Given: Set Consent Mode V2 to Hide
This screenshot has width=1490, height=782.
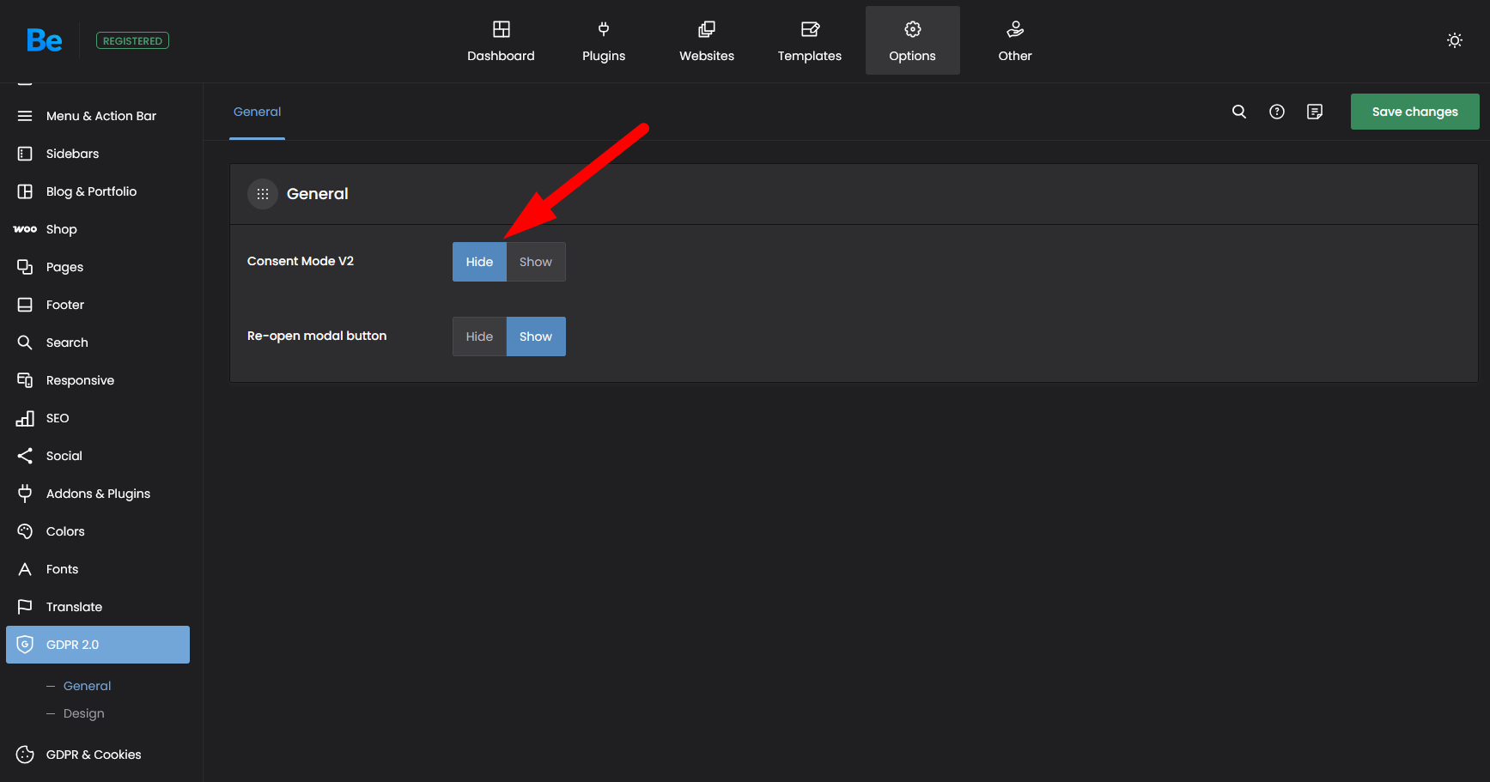Looking at the screenshot, I should pos(479,262).
